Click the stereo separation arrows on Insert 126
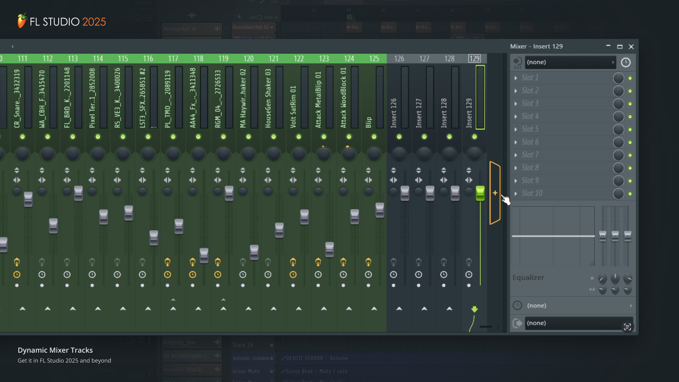Viewport: 679px width, 382px height. 393,180
